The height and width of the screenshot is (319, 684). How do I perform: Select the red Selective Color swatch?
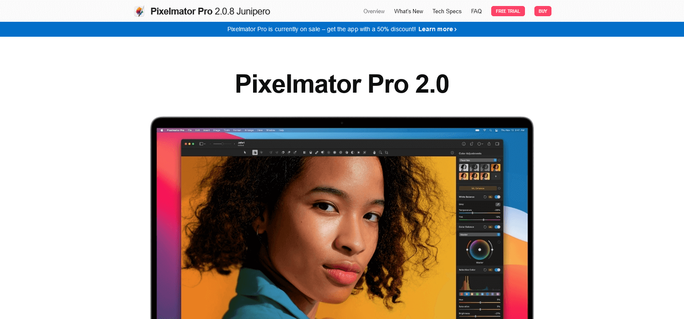[462, 294]
